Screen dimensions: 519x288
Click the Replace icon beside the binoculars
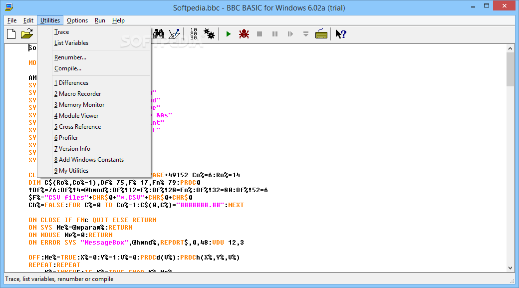click(175, 34)
